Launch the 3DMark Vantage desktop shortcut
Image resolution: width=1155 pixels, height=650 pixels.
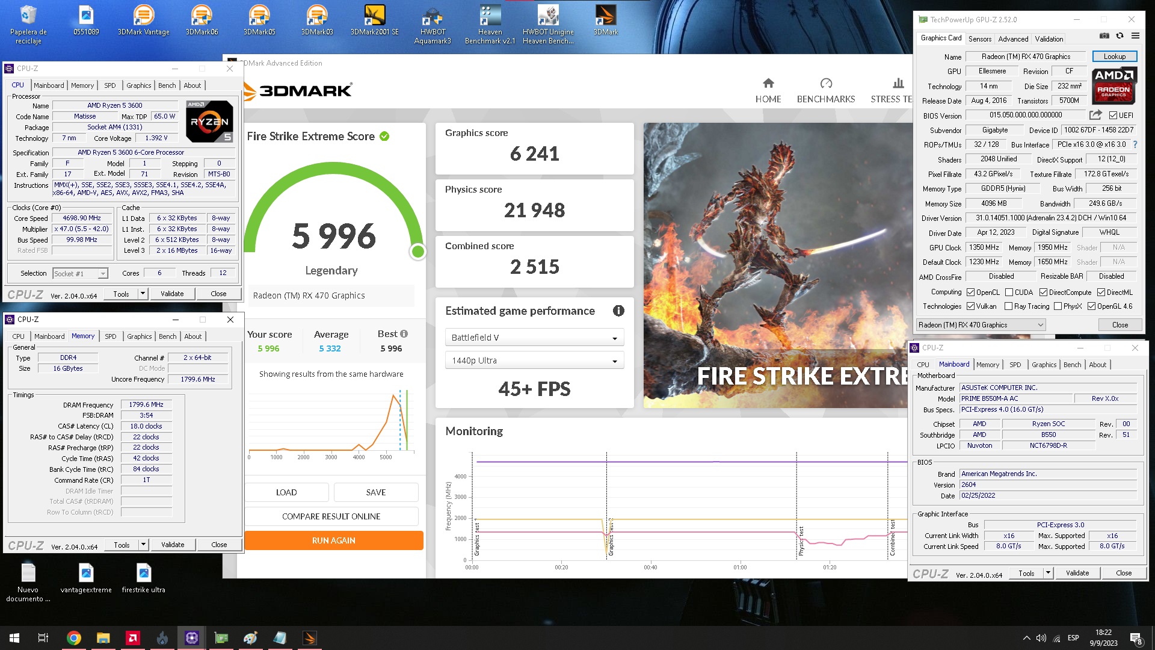[x=143, y=20]
